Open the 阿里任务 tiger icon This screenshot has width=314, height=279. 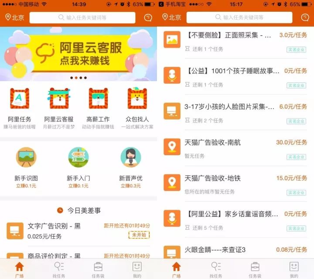20,98
